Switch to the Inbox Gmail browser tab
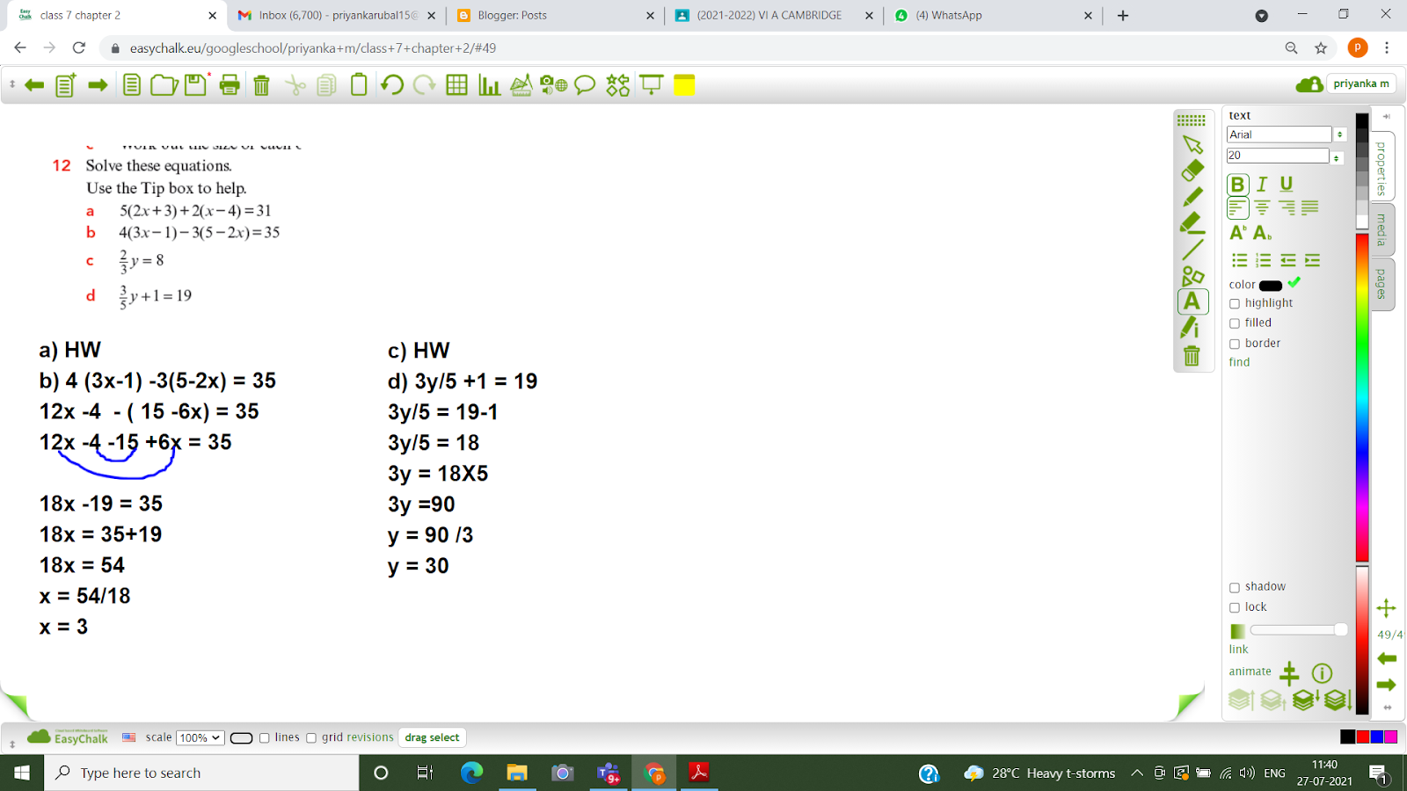1407x791 pixels. (x=336, y=16)
